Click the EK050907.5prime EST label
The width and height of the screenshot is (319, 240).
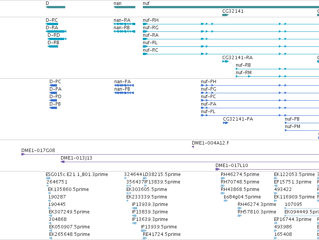click(69, 227)
